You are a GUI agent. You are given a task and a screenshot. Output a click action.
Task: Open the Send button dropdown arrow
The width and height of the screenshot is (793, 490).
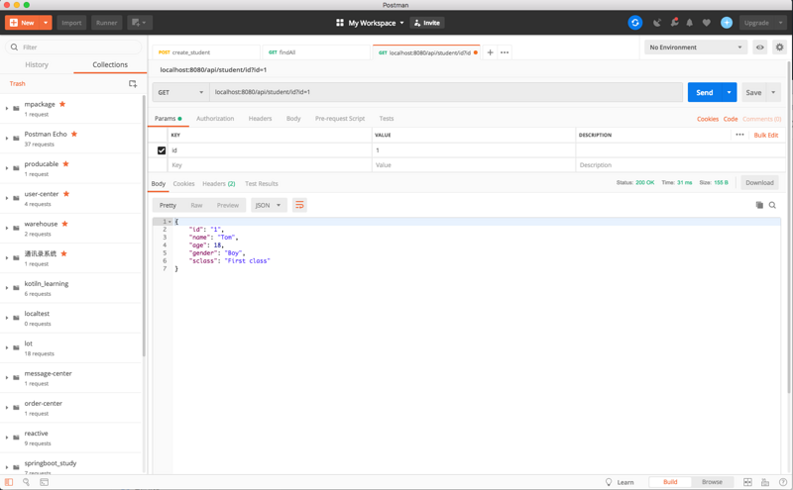[729, 92]
